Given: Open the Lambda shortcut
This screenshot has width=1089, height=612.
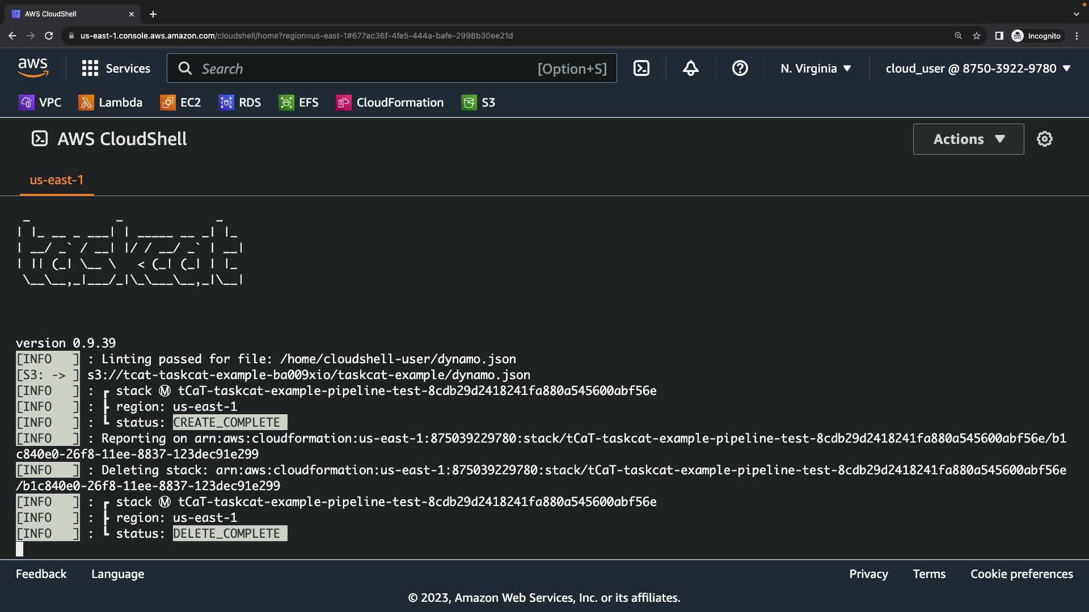Looking at the screenshot, I should coord(111,103).
